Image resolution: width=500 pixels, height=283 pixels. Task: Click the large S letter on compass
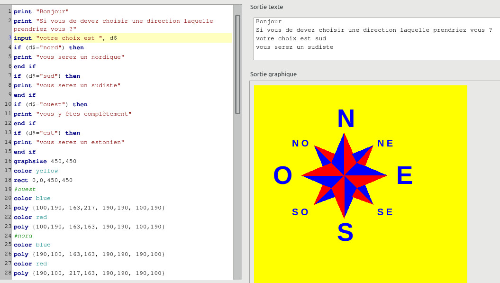[345, 232]
